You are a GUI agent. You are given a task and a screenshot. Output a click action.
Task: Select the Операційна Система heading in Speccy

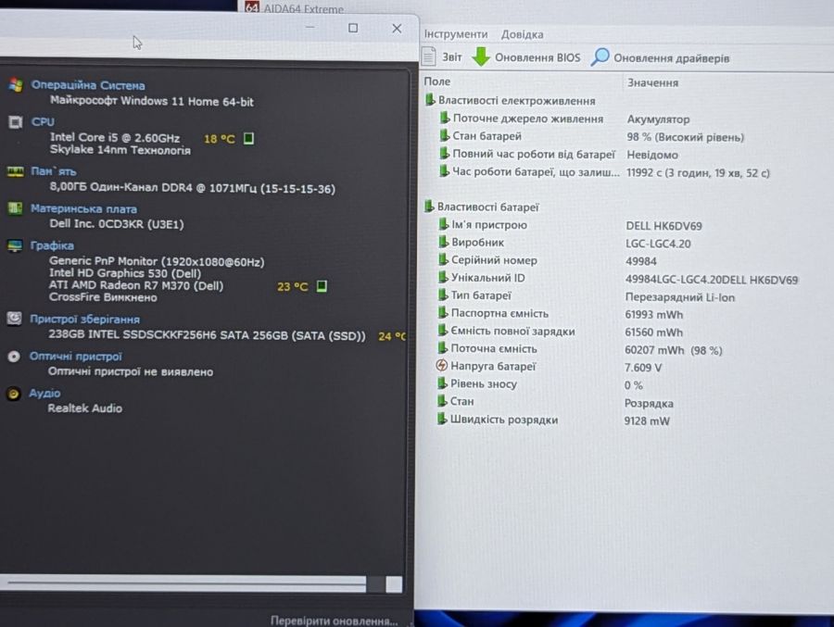click(88, 85)
